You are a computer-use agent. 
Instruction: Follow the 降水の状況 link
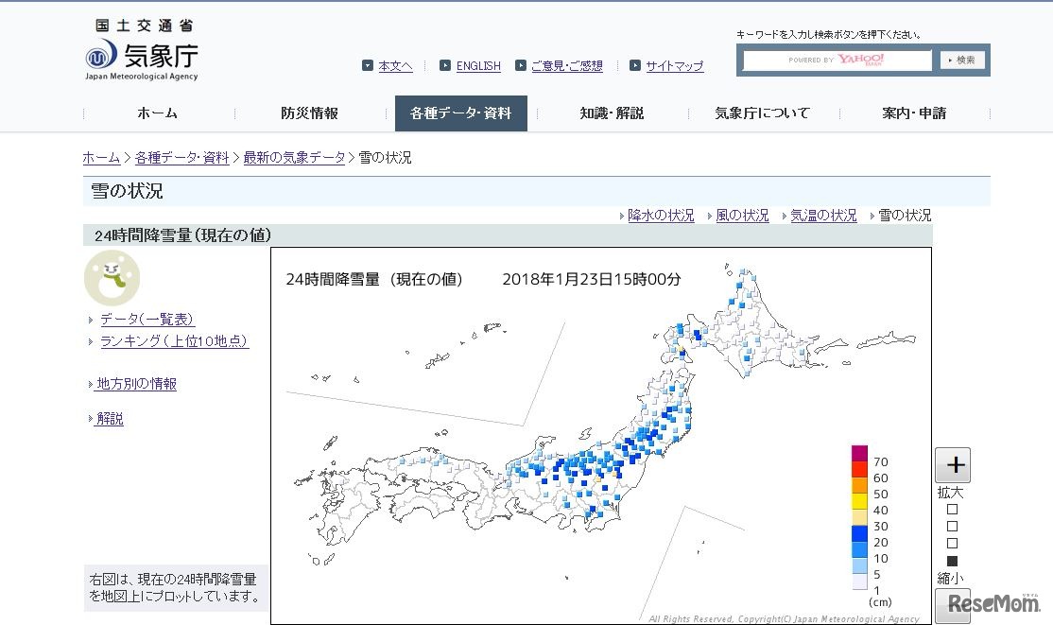(661, 215)
